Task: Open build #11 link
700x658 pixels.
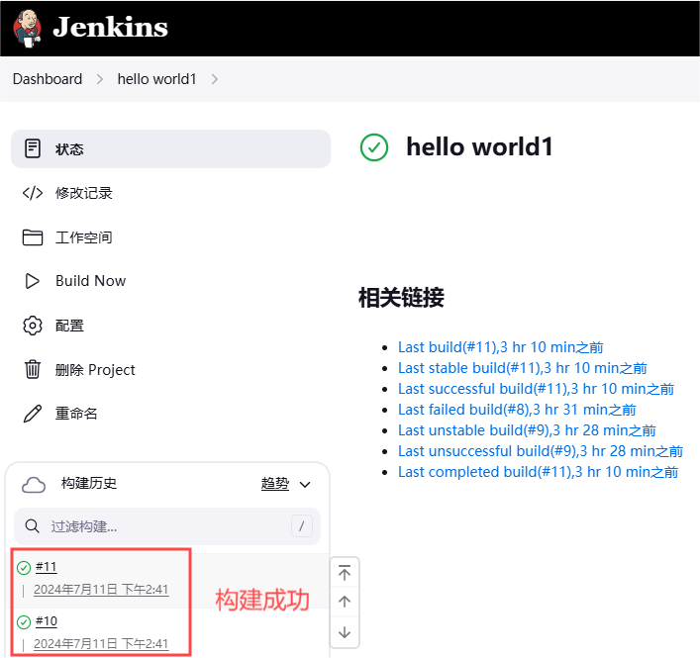Action: pyautogui.click(x=46, y=567)
